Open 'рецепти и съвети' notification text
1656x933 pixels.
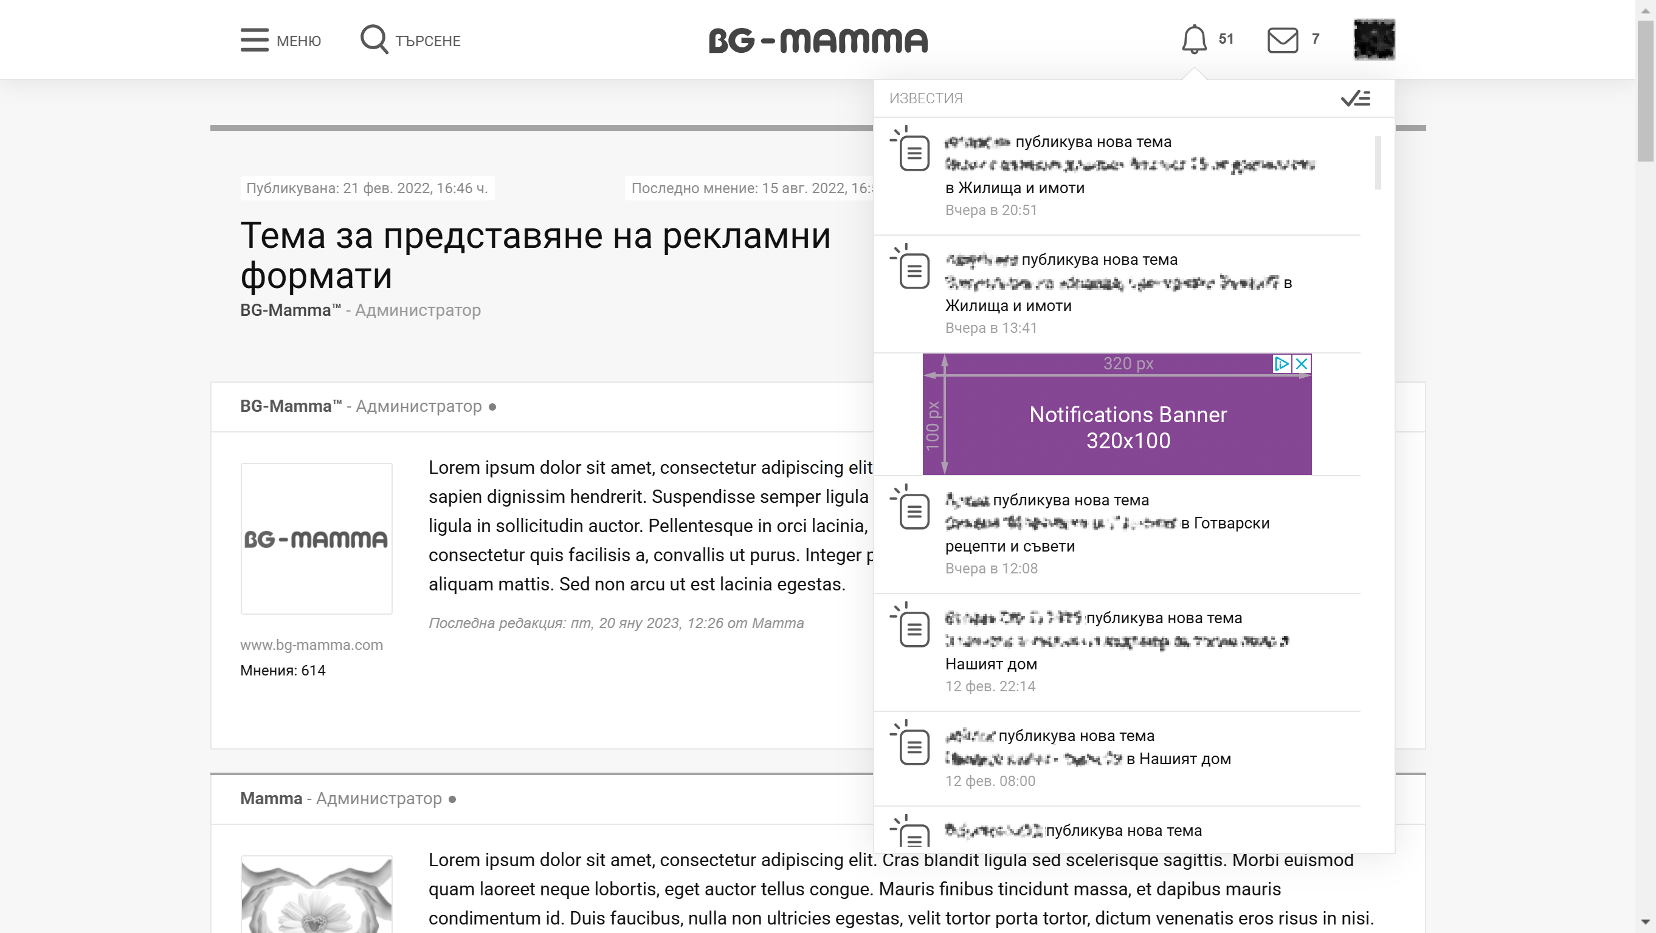click(x=1010, y=547)
